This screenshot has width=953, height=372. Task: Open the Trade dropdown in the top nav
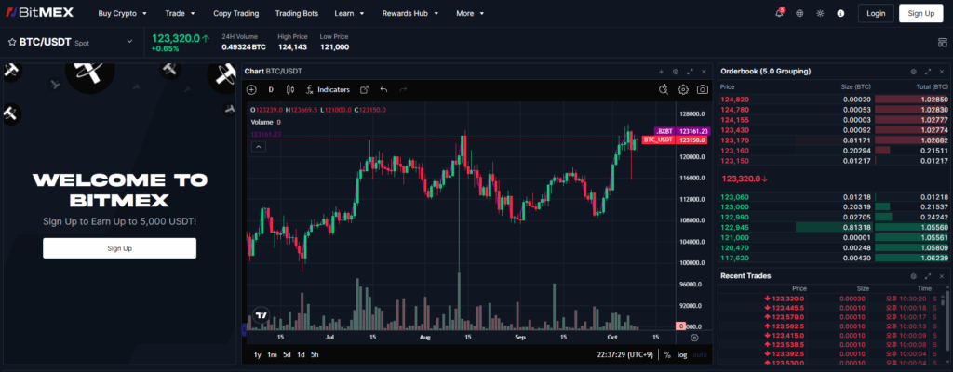(x=180, y=14)
